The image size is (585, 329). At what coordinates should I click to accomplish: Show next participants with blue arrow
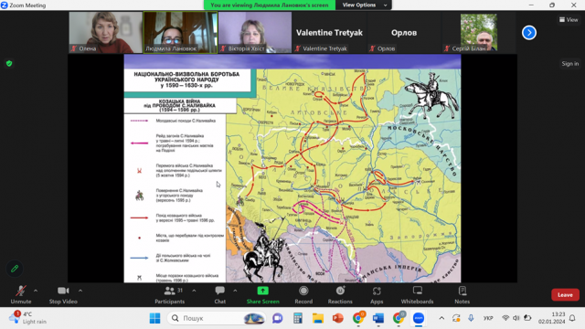pyautogui.click(x=529, y=33)
